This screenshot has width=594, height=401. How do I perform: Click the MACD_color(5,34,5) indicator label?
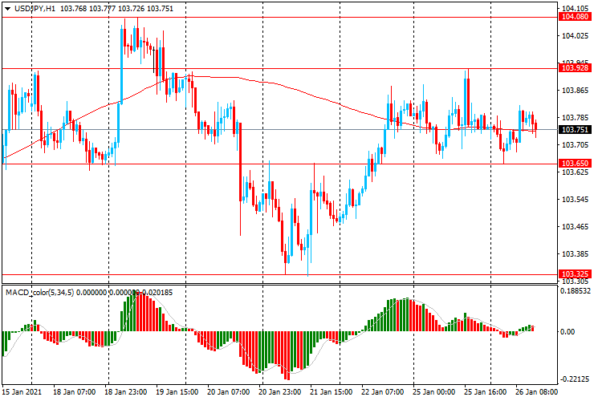pyautogui.click(x=40, y=293)
